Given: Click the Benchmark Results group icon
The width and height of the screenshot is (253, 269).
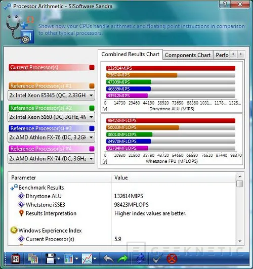Looking at the screenshot, I should coord(14,187).
